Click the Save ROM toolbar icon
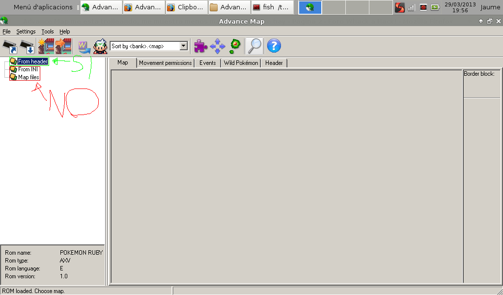 tap(27, 46)
